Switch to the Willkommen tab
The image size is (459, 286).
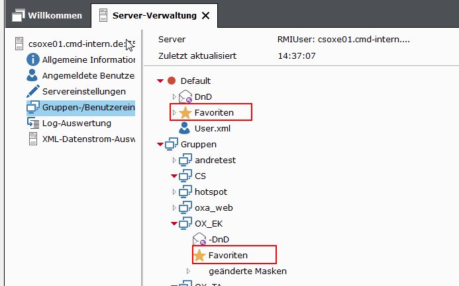(x=48, y=15)
